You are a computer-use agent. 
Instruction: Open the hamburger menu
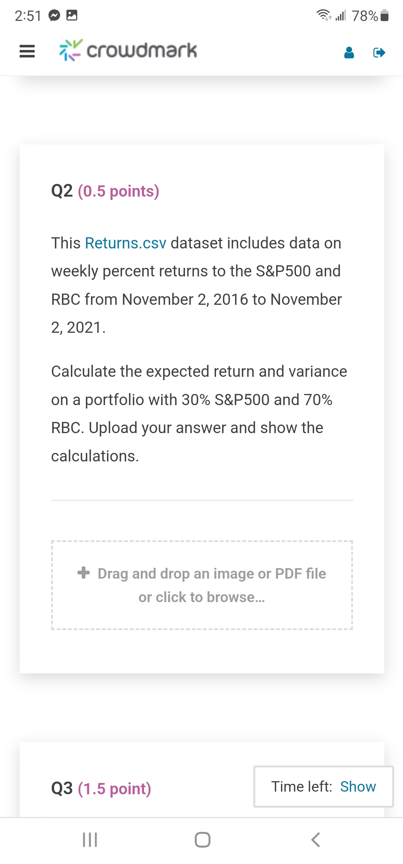27,51
